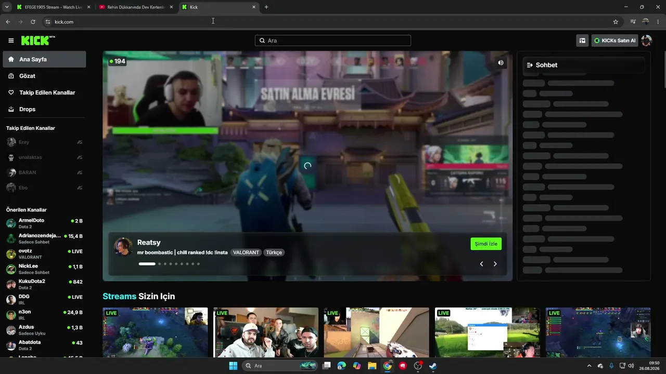Click the Türkçe language tag
The image size is (666, 374).
coord(274,252)
